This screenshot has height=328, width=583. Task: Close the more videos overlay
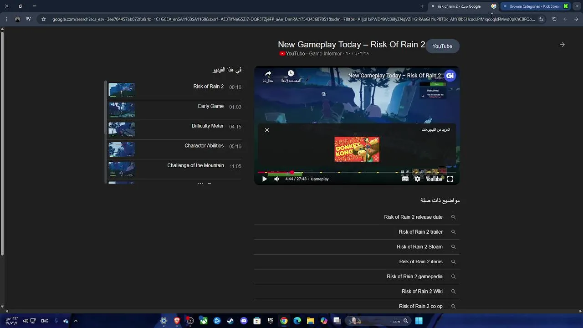[267, 130]
